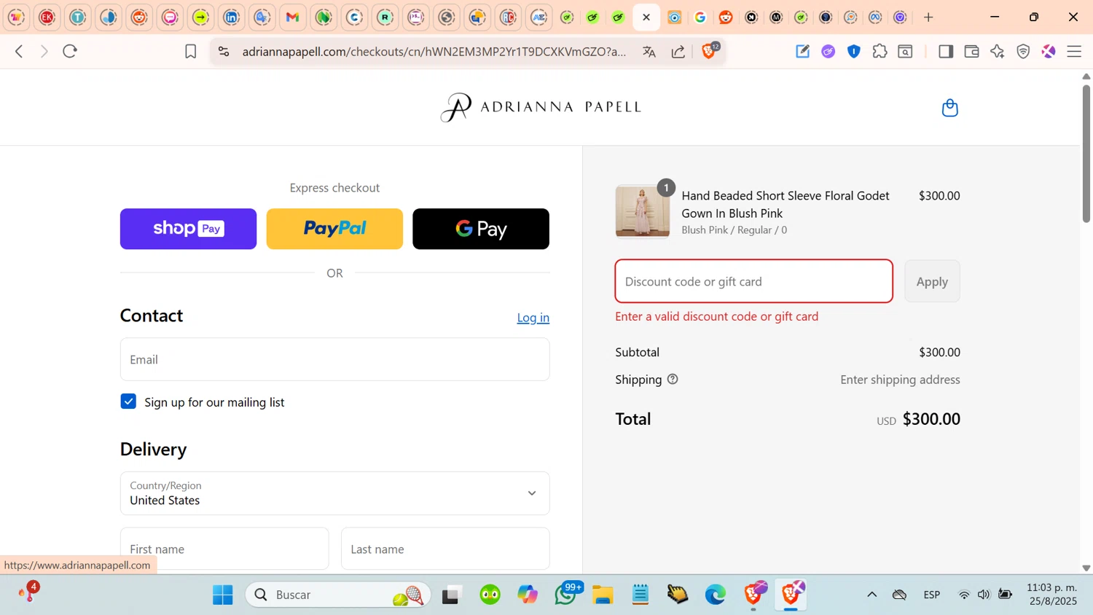Open Brave VPN shield icon
The height and width of the screenshot is (615, 1093).
pyautogui.click(x=1023, y=51)
